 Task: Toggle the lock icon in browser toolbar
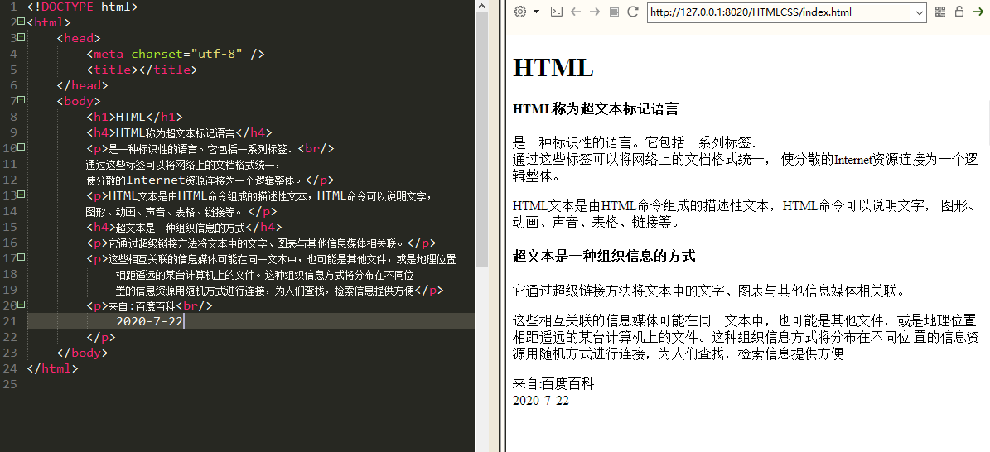coord(959,12)
